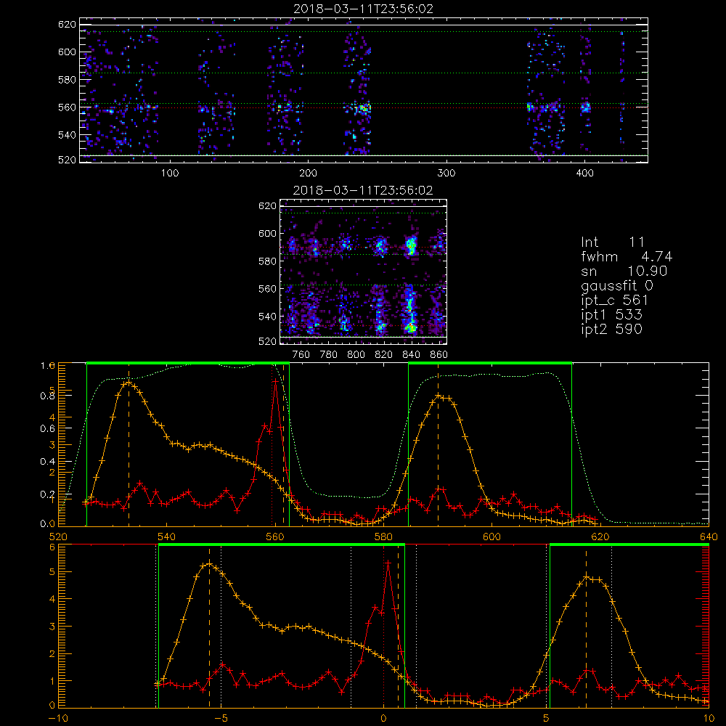
Task: Click y-axis label 600 of top spectrogram
Action: pyautogui.click(x=67, y=52)
